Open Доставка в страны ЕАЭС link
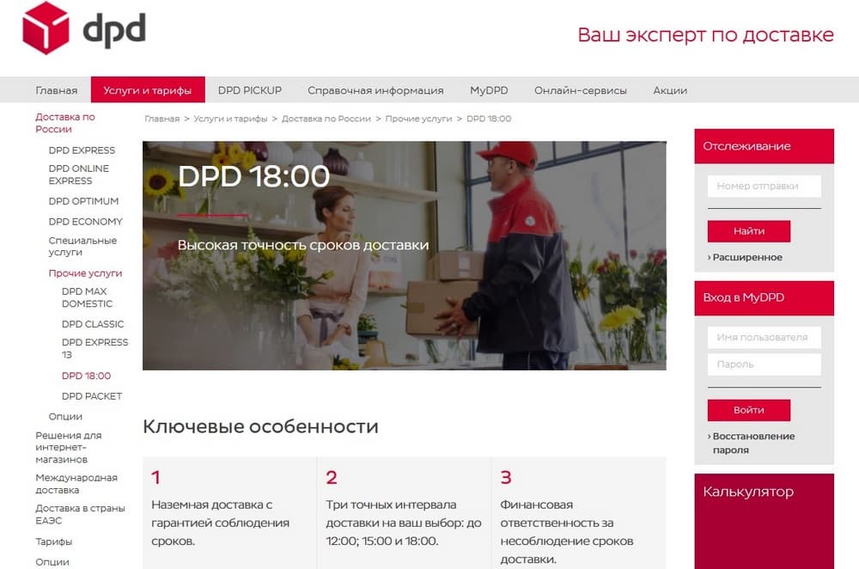The width and height of the screenshot is (859, 569). pos(81,514)
